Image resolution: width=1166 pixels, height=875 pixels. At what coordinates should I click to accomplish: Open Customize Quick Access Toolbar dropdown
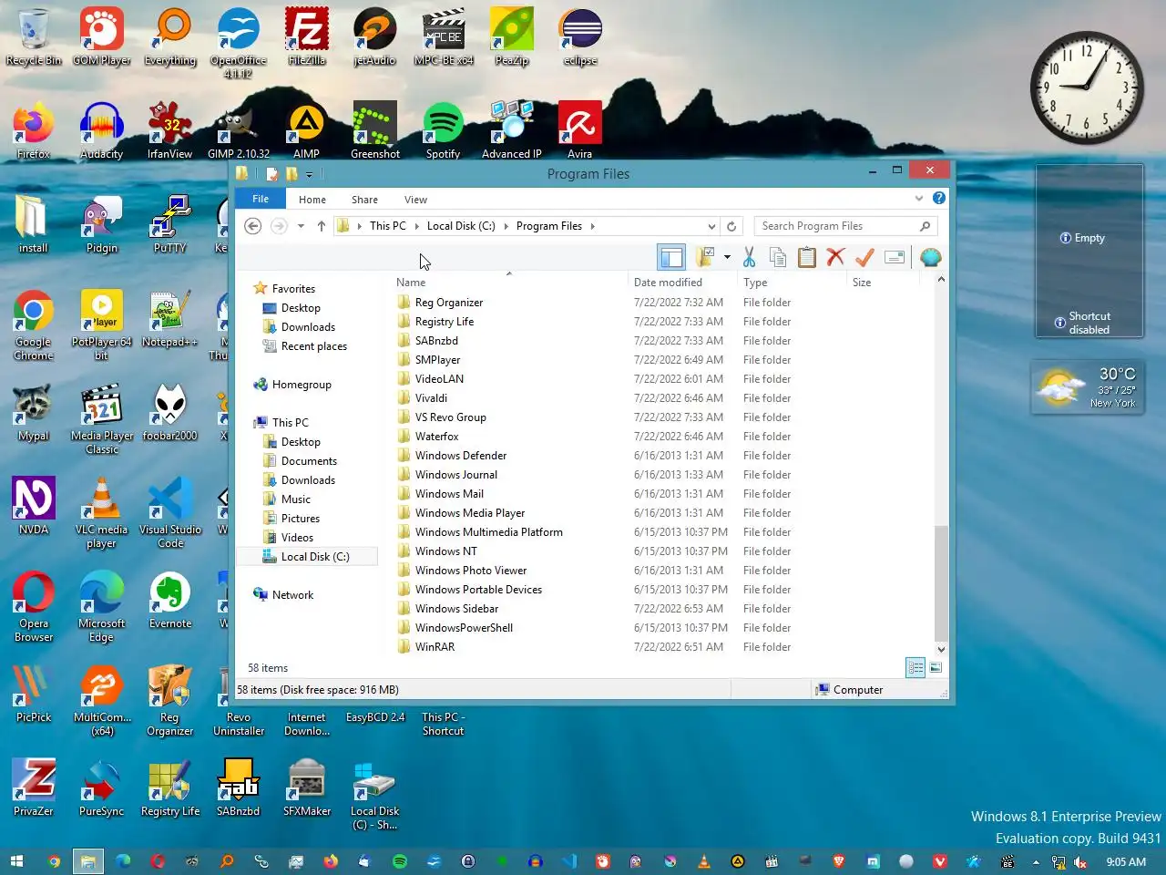click(309, 174)
